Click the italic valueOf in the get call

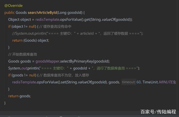[108, 20]
